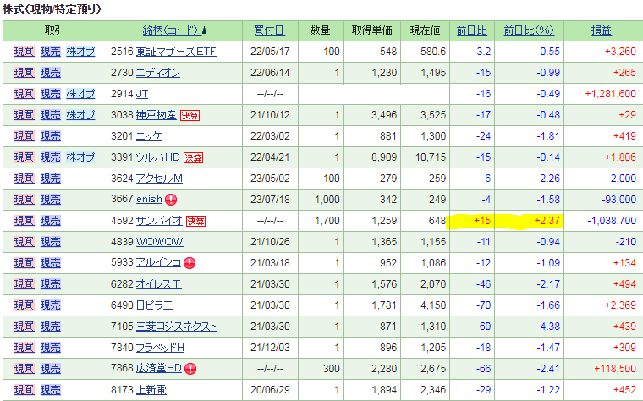Click 株オプ in the 神戸物産 row
Image resolution: width=643 pixels, height=401 pixels.
click(80, 115)
